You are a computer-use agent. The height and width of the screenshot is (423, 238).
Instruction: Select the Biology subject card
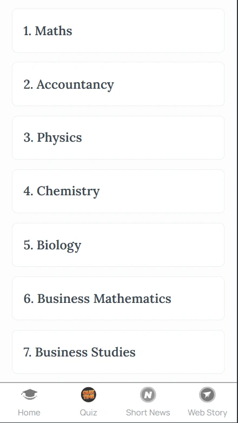click(x=118, y=244)
